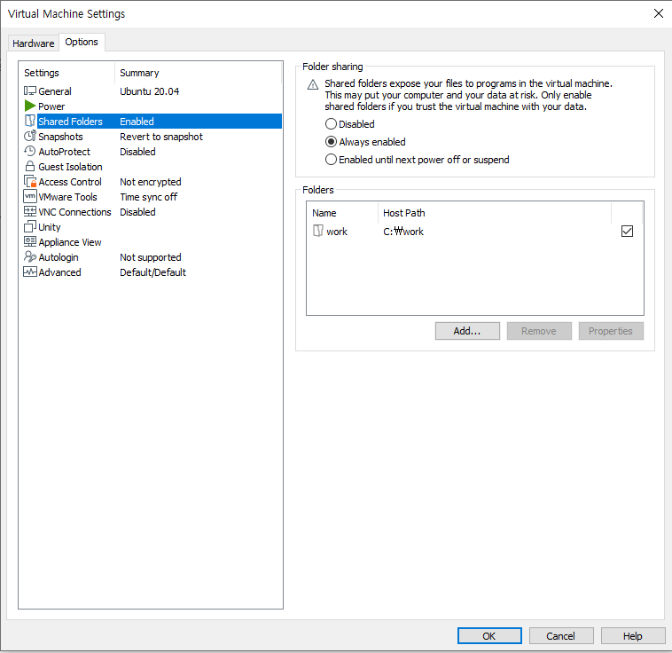Image resolution: width=672 pixels, height=653 pixels.
Task: Uncheck the work folder enabled checkbox
Action: [x=627, y=232]
